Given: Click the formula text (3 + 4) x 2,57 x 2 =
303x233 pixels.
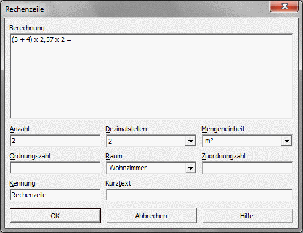Looking at the screenshot, I should coord(41,39).
